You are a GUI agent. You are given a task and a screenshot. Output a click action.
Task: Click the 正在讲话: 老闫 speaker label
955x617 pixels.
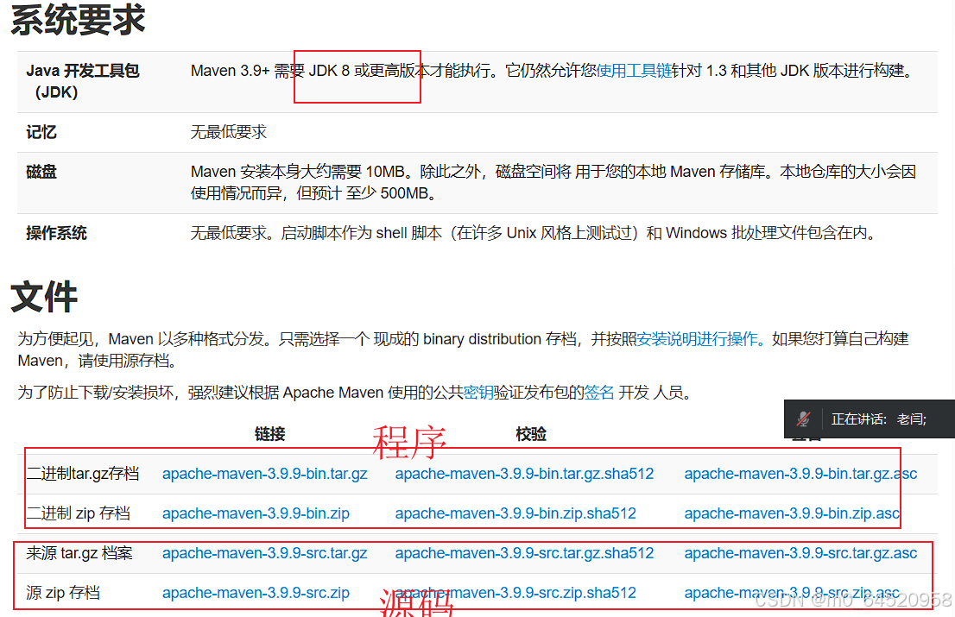(879, 419)
